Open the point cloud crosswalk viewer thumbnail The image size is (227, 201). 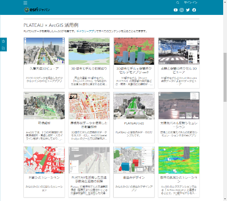(x=179, y=51)
